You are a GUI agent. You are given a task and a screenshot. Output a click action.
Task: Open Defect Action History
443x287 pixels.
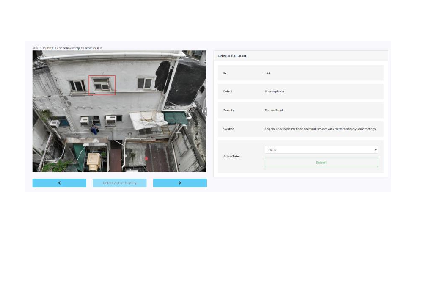pos(120,183)
